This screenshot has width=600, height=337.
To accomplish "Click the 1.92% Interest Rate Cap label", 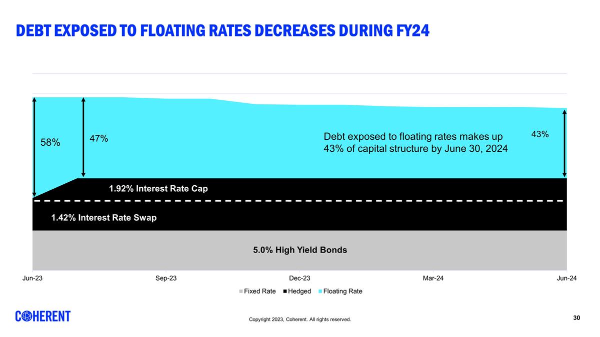I will point(158,189).
